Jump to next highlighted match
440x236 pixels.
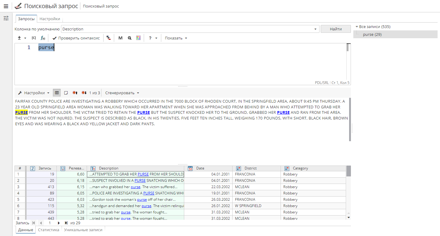coord(84,93)
